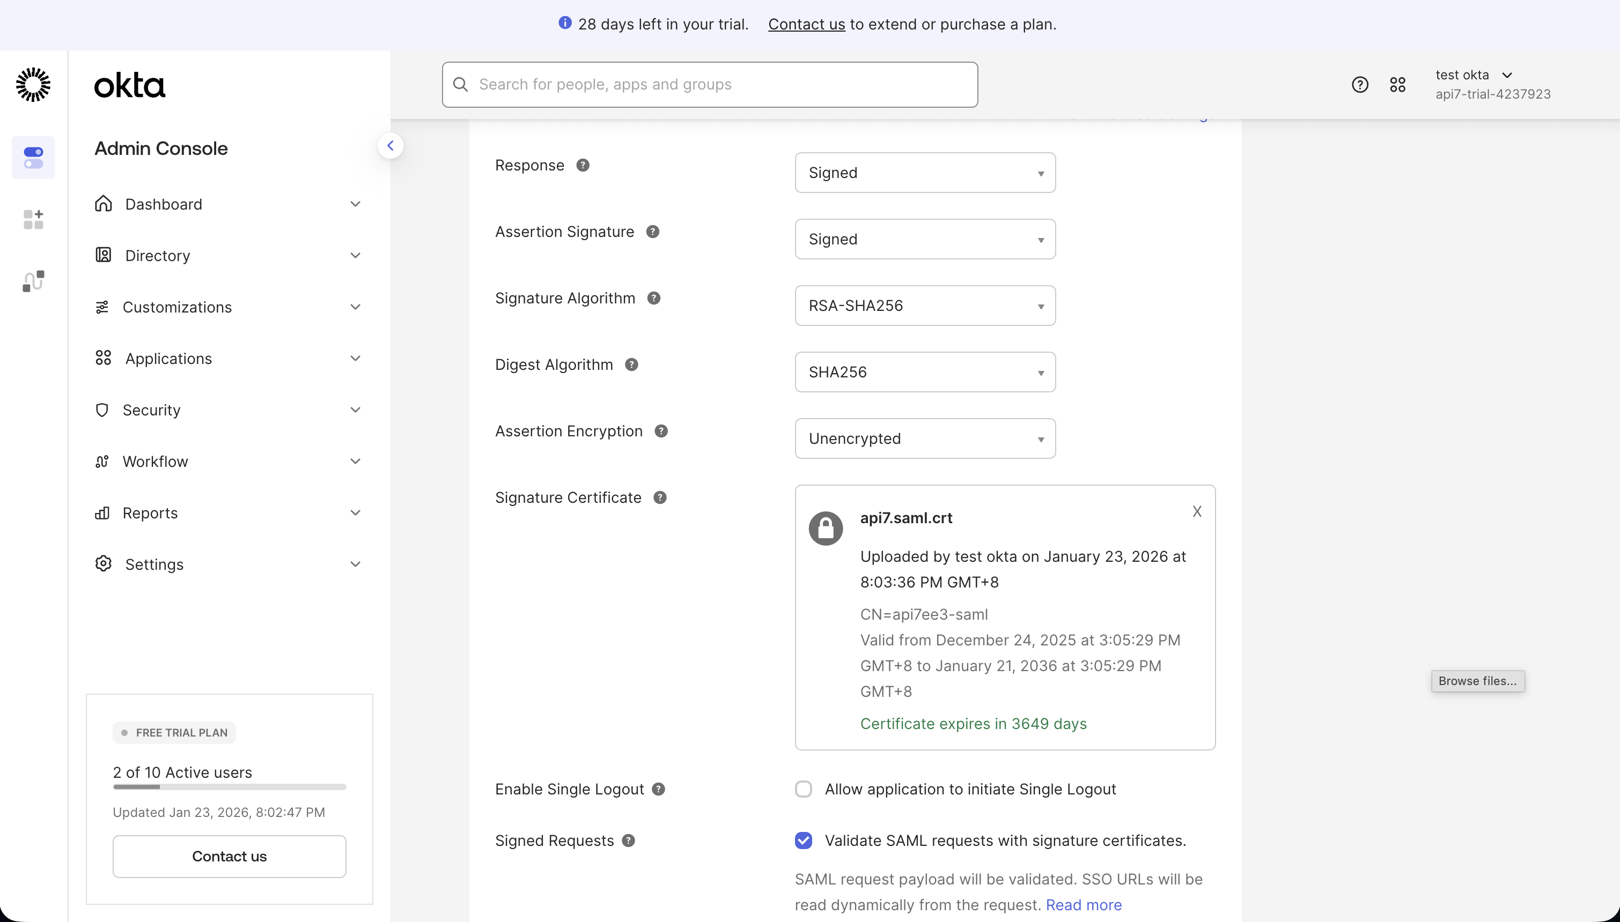This screenshot has width=1620, height=922.
Task: Open the Directory sidebar menu item
Action: (158, 255)
